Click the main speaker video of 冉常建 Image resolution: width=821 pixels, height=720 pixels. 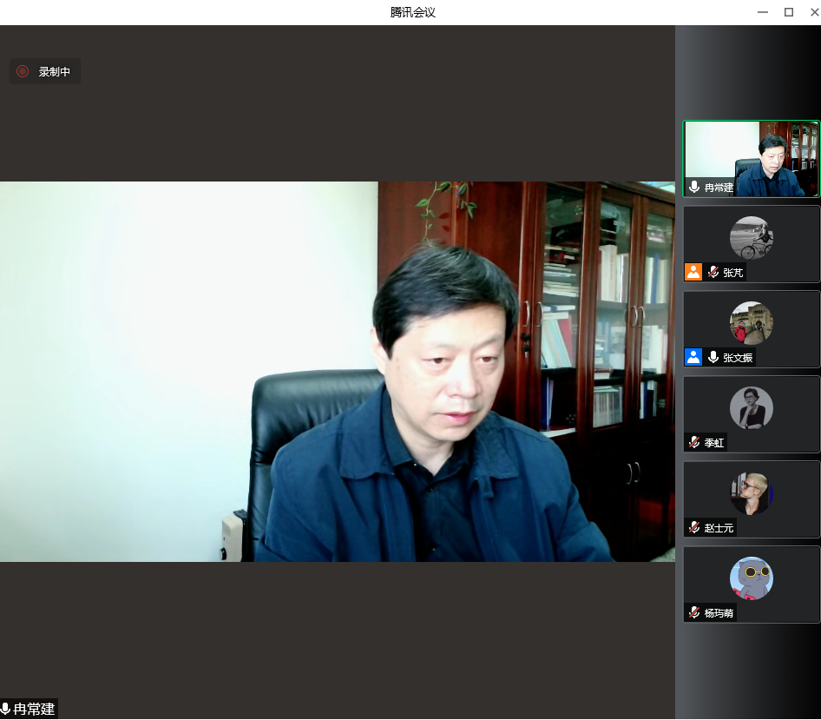(x=338, y=372)
